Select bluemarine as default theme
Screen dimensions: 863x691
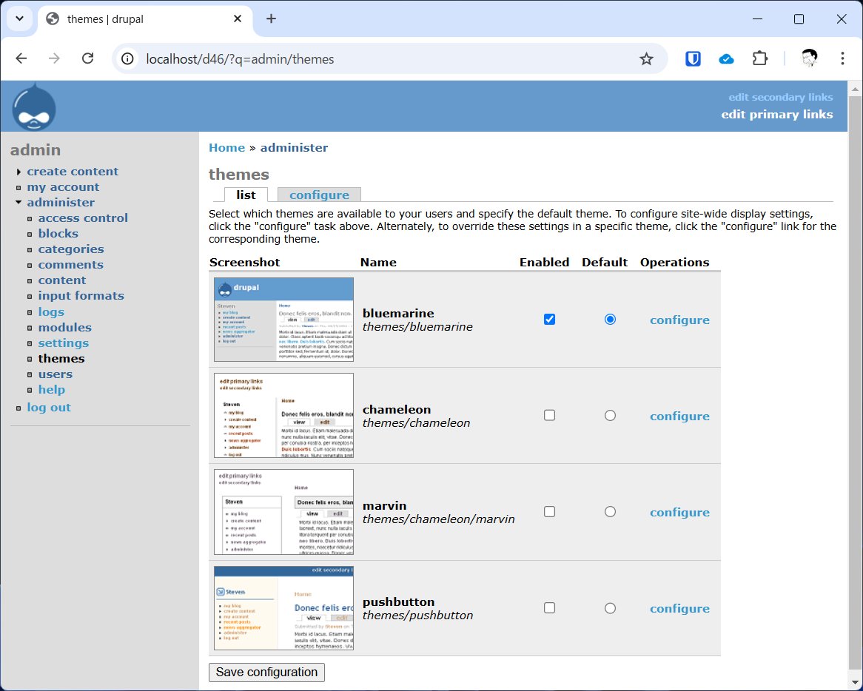610,319
